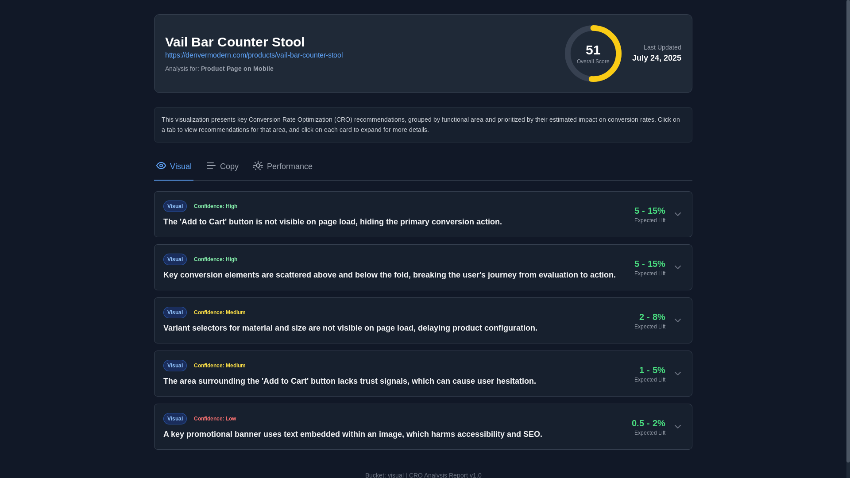Click the 'Key conversion elements are scattered' headline
This screenshot has width=850, height=478.
[390, 275]
